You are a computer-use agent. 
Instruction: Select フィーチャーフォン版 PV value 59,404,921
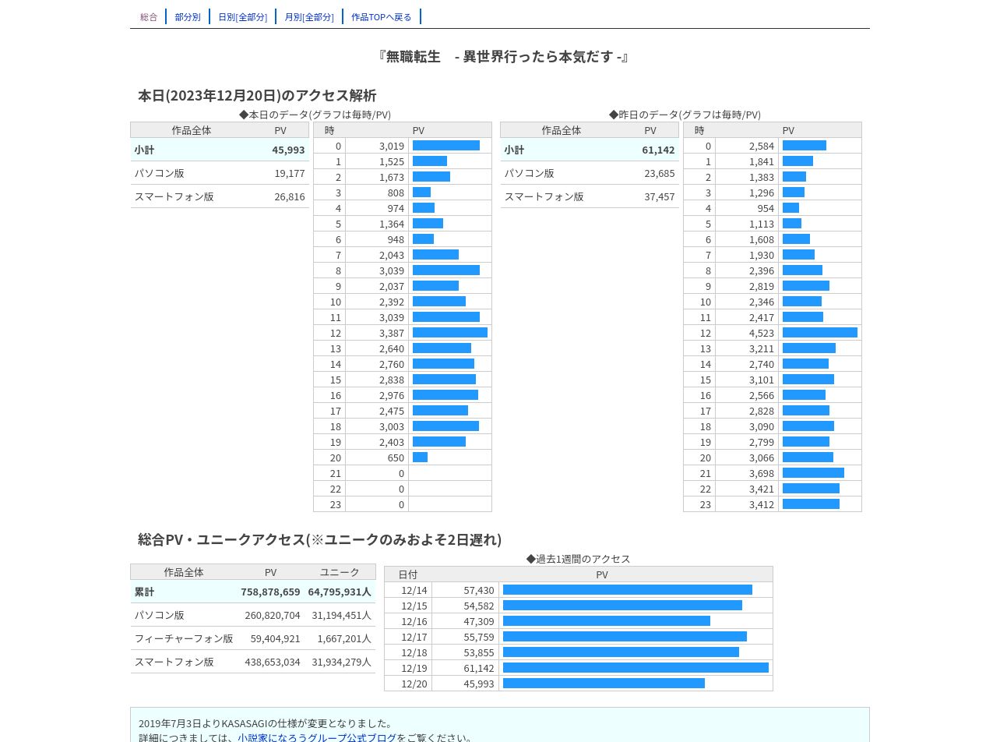pyautogui.click(x=276, y=638)
